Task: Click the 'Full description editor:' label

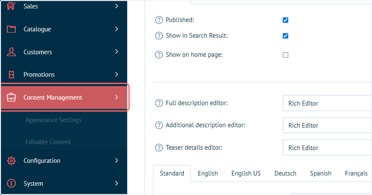Action: (x=197, y=103)
